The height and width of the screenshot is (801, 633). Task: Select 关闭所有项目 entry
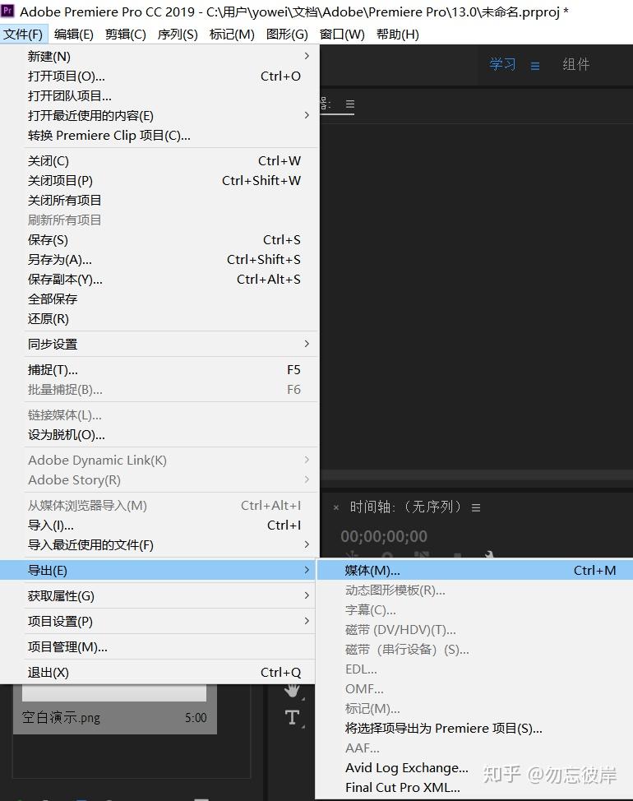click(159, 201)
